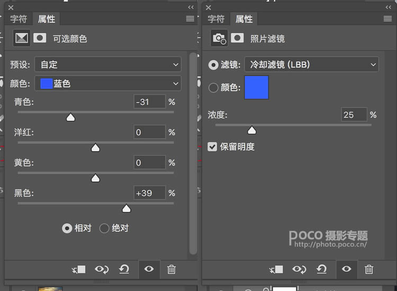Click the blue Photo Filter color swatch
This screenshot has height=291, width=397.
point(256,88)
